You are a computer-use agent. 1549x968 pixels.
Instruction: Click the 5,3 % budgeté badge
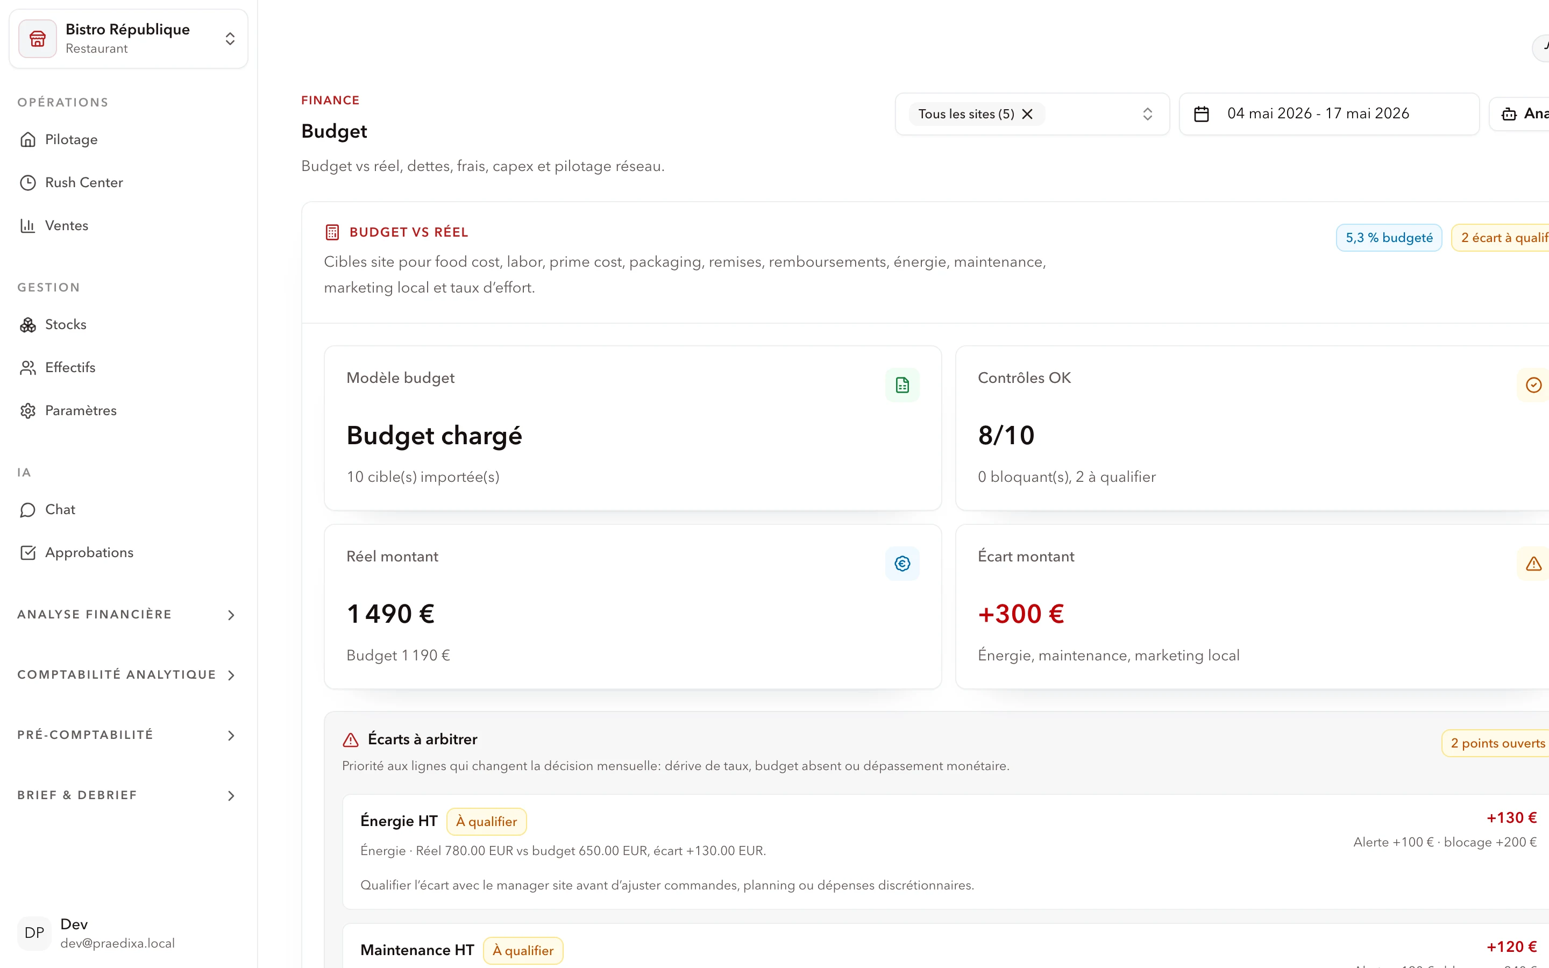(x=1389, y=238)
